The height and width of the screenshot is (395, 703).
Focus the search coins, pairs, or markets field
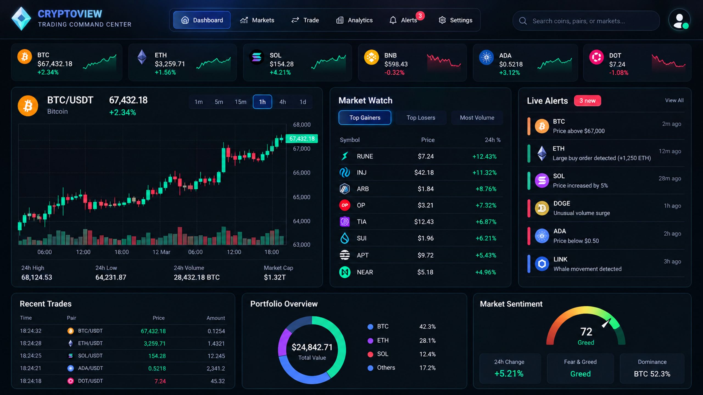(x=586, y=21)
